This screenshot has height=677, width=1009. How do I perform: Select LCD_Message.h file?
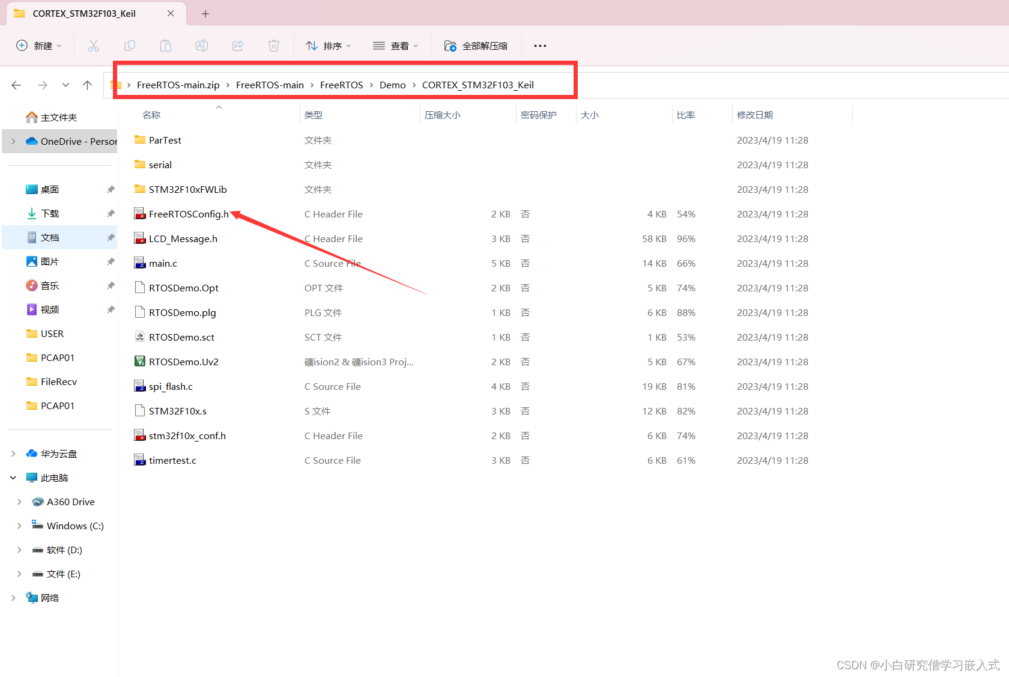183,238
